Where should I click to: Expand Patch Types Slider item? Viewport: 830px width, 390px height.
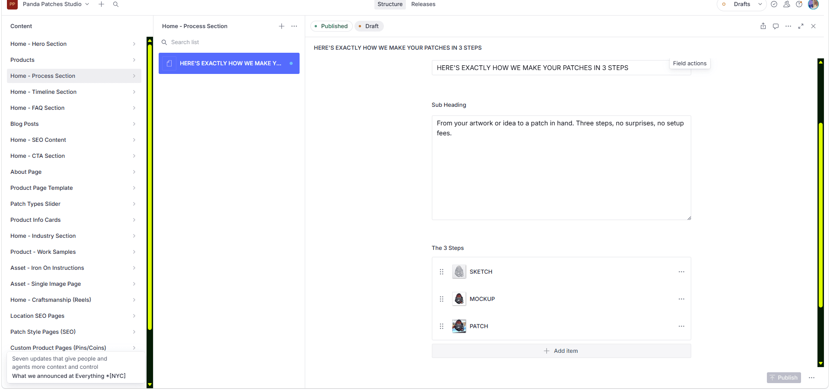point(74,204)
